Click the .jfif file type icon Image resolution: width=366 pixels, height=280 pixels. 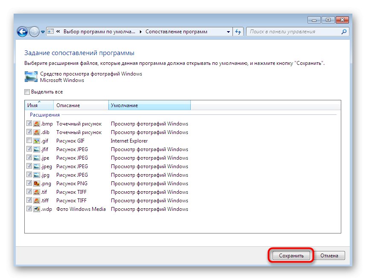(37, 149)
